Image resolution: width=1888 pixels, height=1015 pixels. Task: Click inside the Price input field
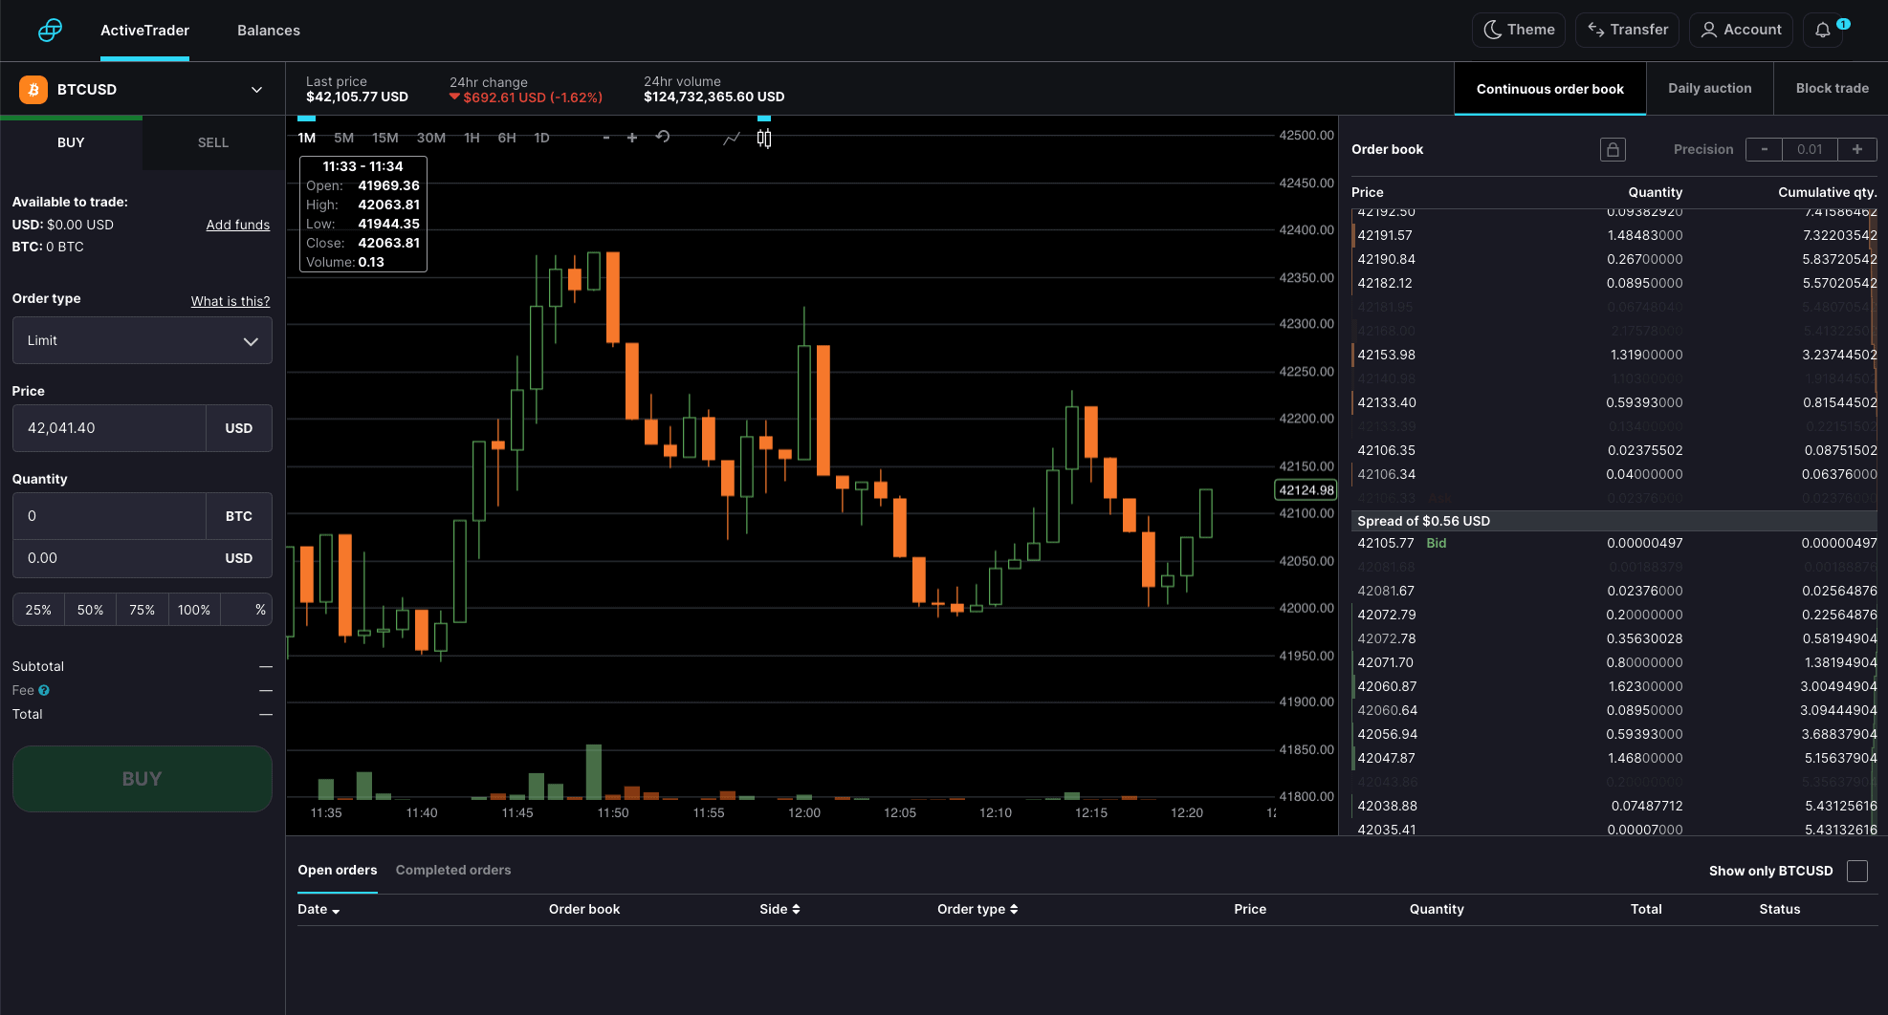click(108, 428)
